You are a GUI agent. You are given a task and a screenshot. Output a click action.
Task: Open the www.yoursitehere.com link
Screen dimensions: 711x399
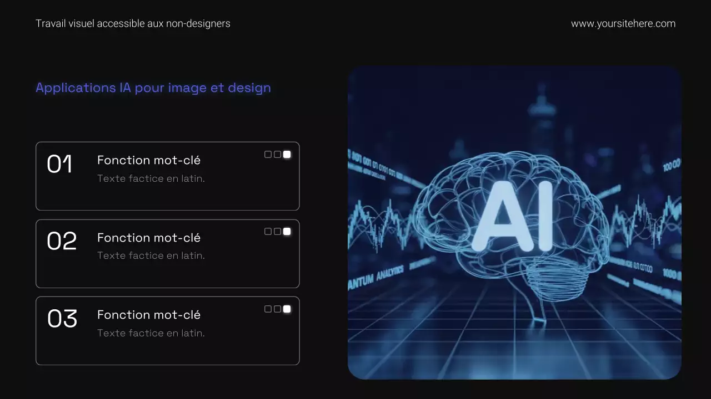coord(623,23)
